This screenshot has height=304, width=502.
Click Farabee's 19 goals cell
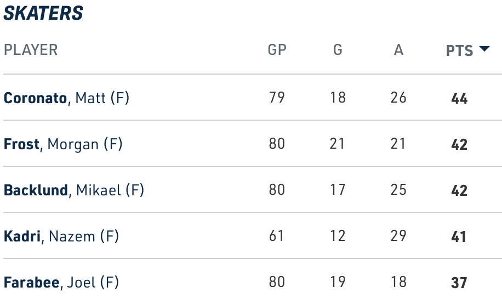coord(338,282)
